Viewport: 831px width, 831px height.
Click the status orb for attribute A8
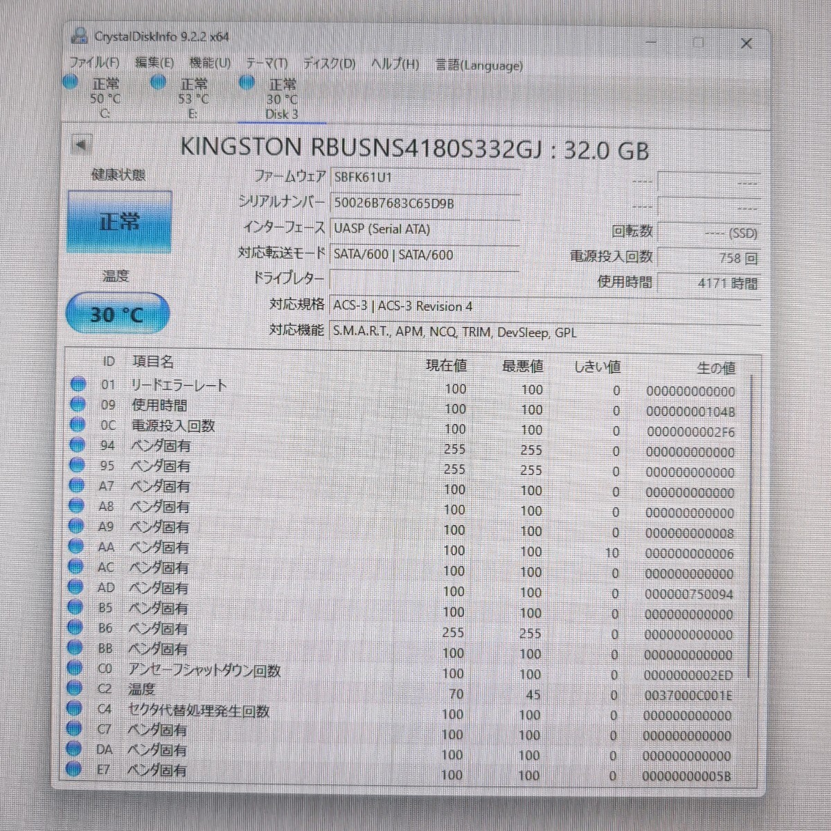point(76,506)
